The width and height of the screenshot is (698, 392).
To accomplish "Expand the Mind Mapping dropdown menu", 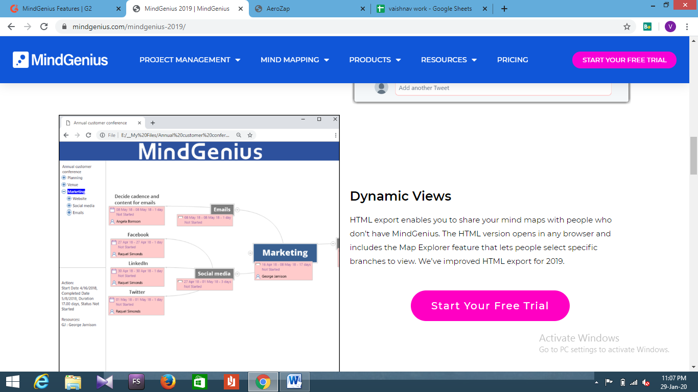I will (x=295, y=60).
